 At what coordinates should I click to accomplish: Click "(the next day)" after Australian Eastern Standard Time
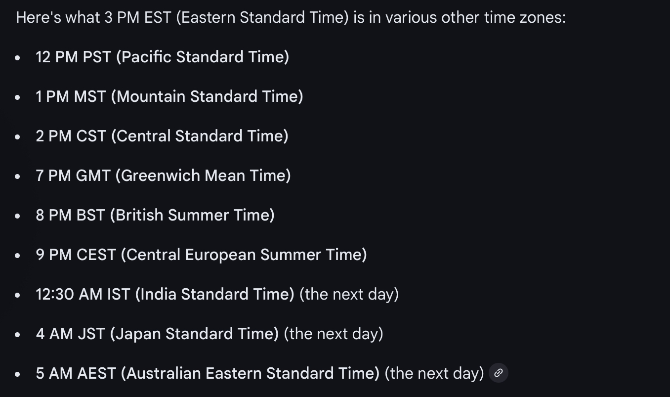[x=434, y=373]
